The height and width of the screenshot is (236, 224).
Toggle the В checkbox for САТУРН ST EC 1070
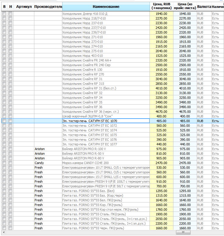click(x=4, y=121)
